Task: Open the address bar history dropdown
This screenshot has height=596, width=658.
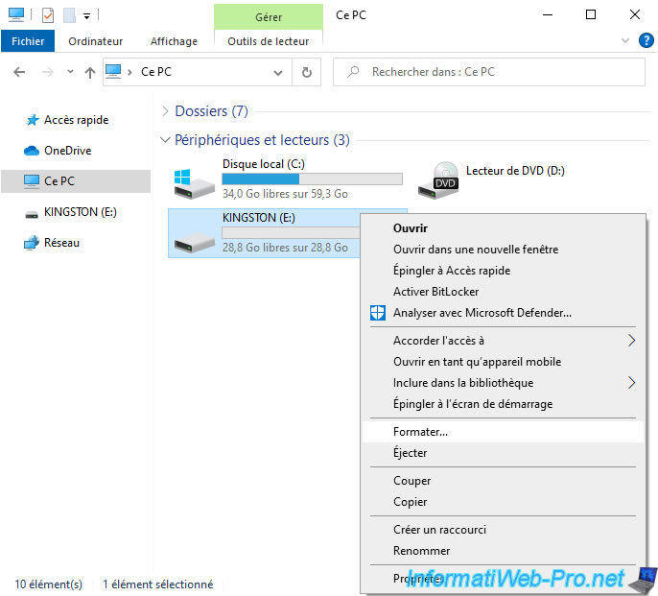Action: (279, 72)
